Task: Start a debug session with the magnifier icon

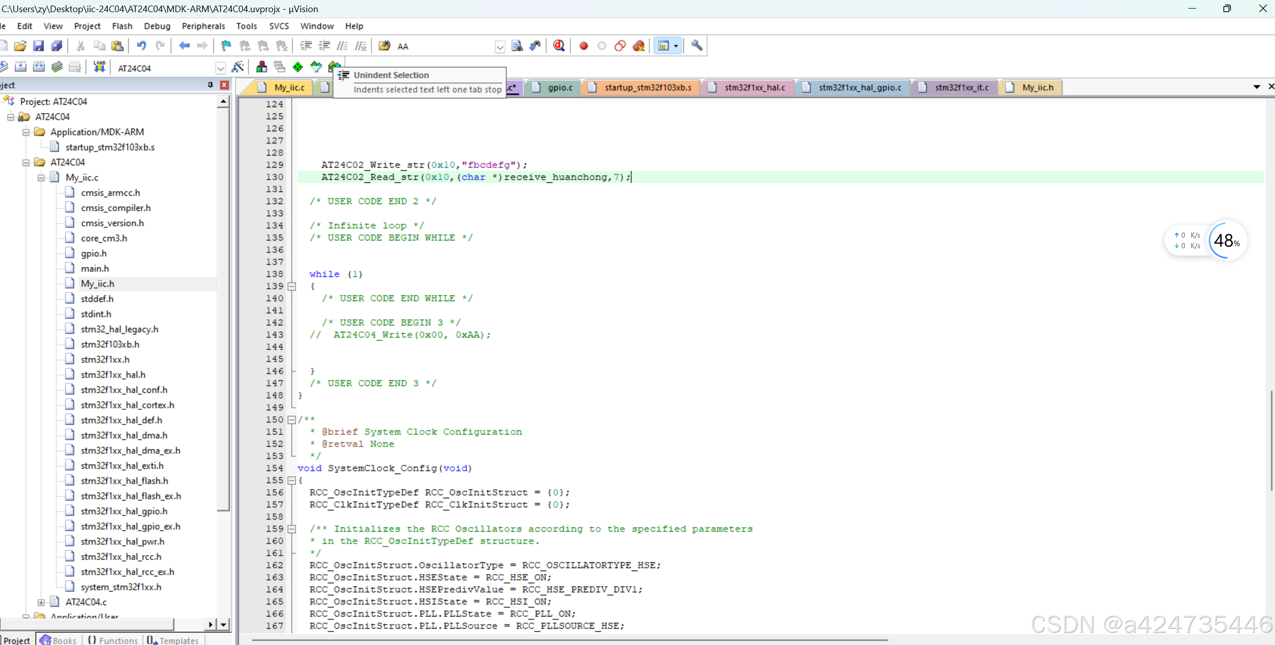Action: 559,45
